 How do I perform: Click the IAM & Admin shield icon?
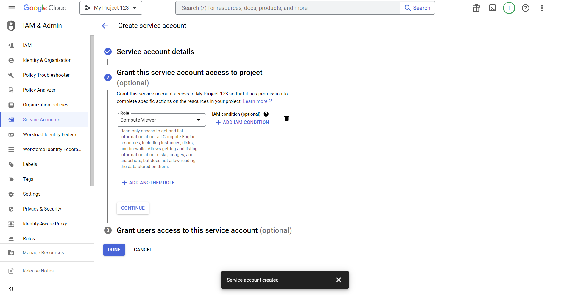[x=11, y=26]
